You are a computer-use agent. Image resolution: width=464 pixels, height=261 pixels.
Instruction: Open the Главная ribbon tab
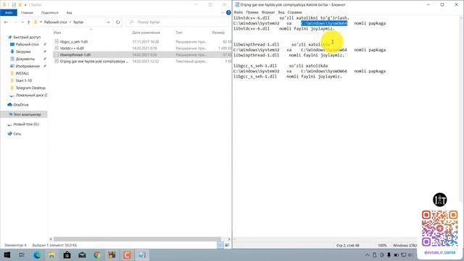[27, 13]
